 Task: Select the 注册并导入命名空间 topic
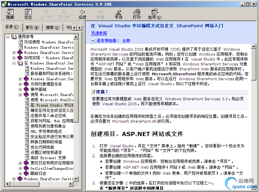pyautogui.click(x=48, y=116)
